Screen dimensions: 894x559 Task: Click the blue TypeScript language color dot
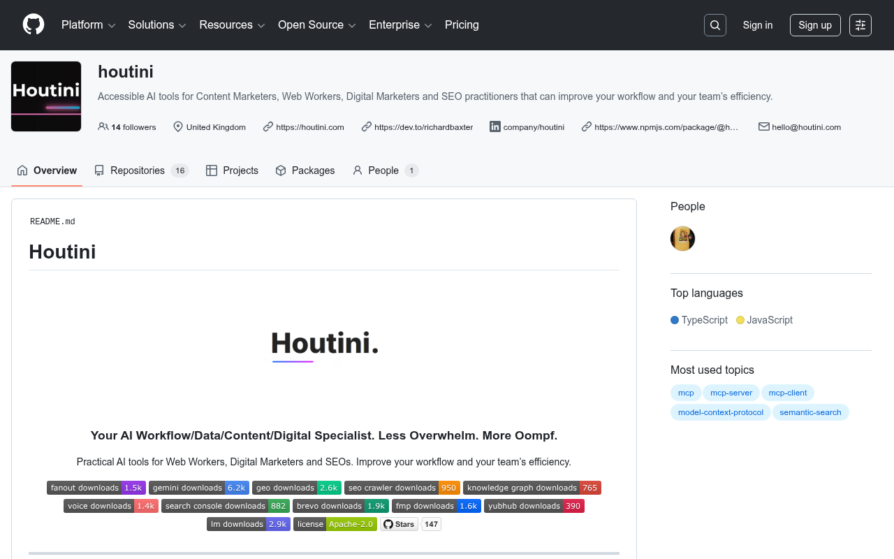point(673,319)
